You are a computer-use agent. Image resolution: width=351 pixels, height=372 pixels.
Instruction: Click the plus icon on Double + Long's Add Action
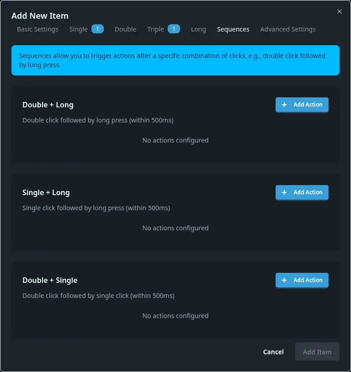point(284,105)
